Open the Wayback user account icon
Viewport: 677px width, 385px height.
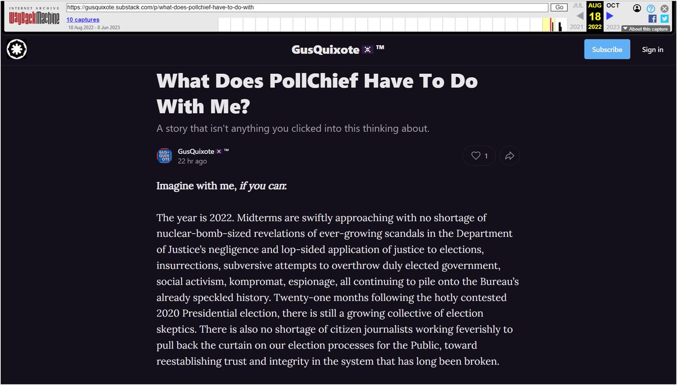tap(637, 8)
